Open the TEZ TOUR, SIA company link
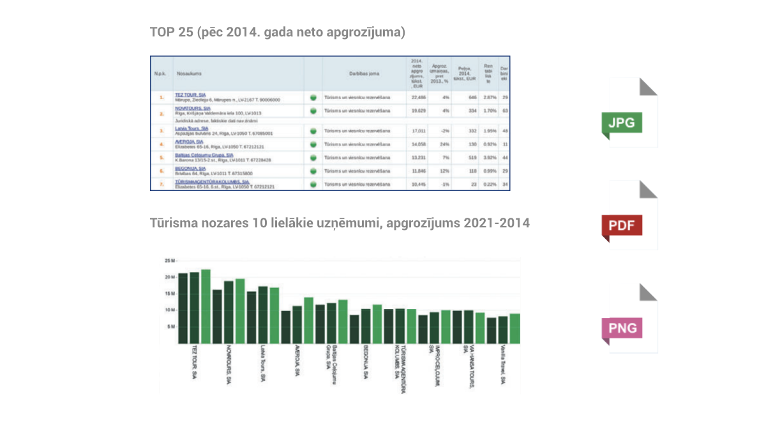Screen dimensions: 766x431 point(190,95)
